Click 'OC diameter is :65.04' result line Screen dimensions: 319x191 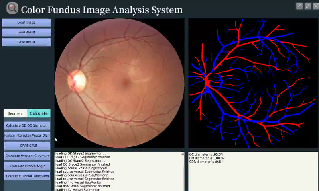206,154
